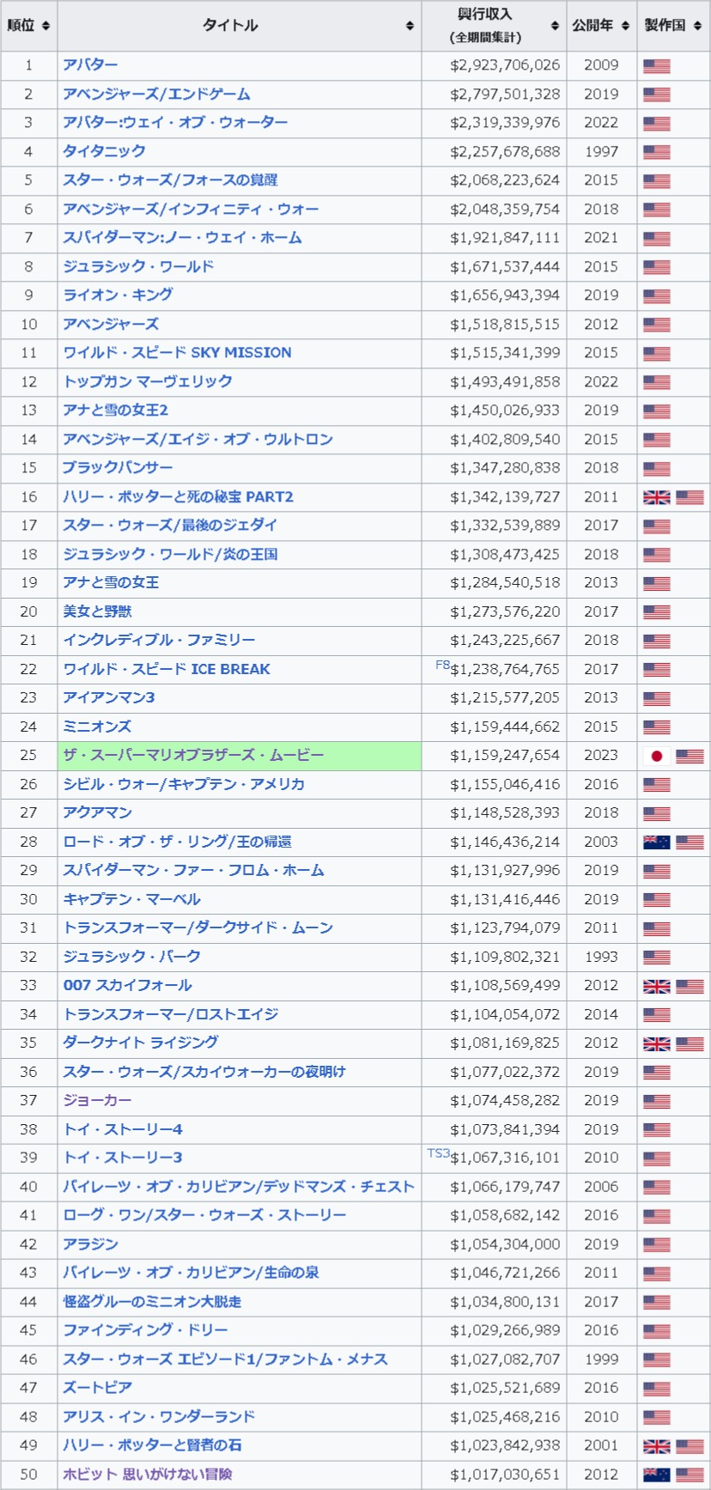Visit the visited ジョーカー link

tap(97, 1100)
